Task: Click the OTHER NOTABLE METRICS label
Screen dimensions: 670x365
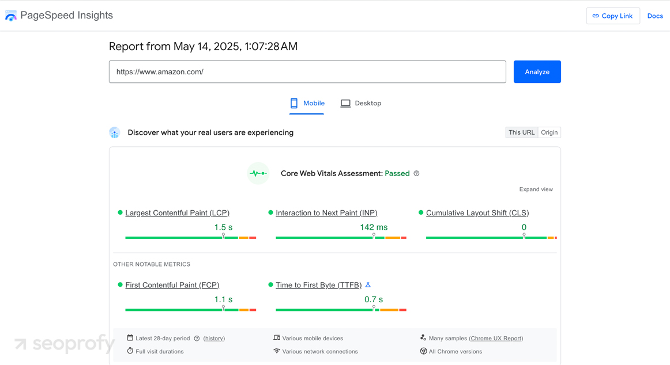Action: (x=152, y=264)
